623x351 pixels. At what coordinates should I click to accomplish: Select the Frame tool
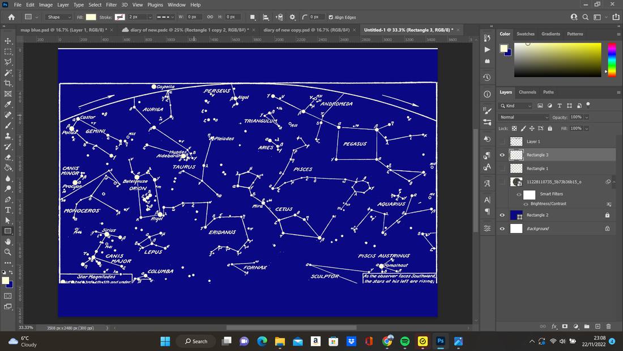[8, 94]
